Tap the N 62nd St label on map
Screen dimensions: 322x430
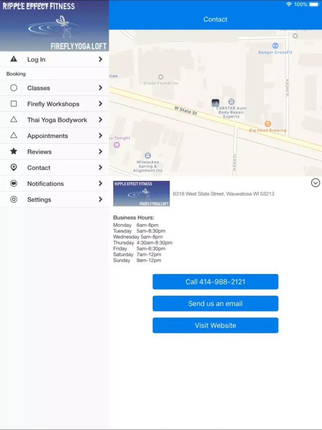click(x=287, y=87)
